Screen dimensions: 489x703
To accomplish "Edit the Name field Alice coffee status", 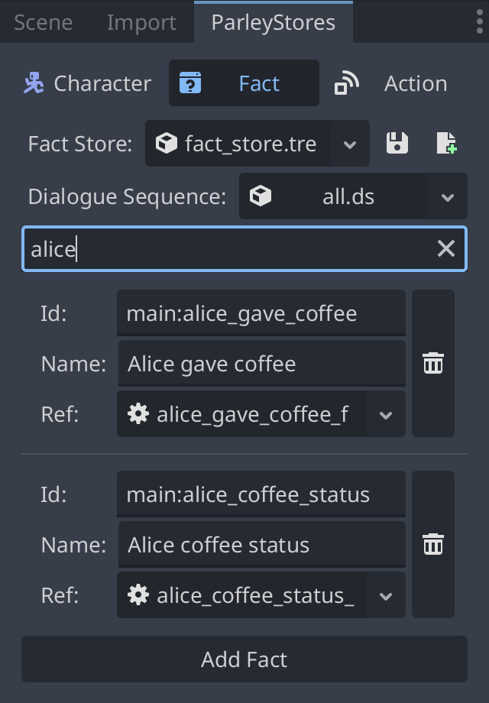I will click(261, 545).
